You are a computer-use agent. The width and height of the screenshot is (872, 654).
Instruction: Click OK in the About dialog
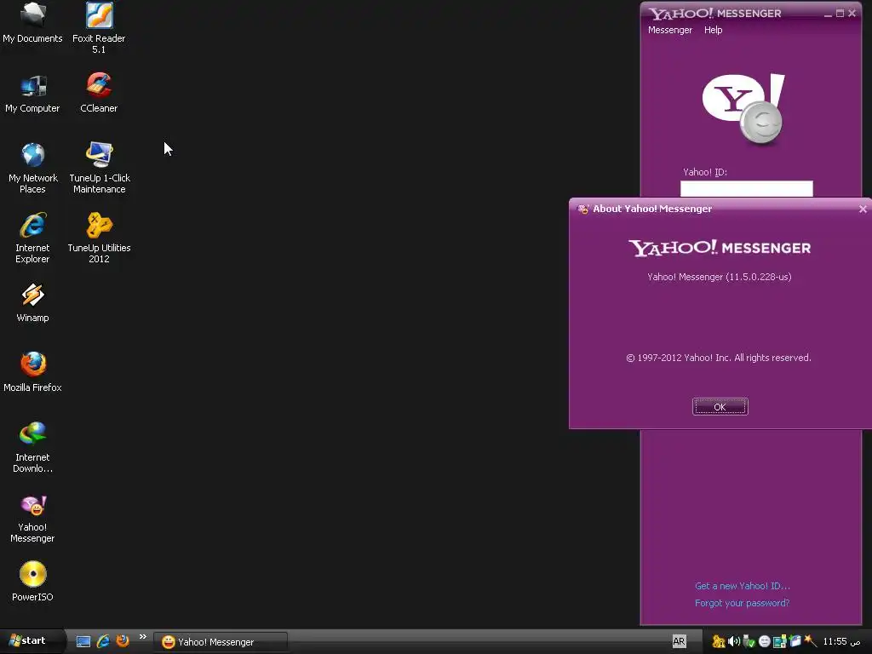click(720, 407)
